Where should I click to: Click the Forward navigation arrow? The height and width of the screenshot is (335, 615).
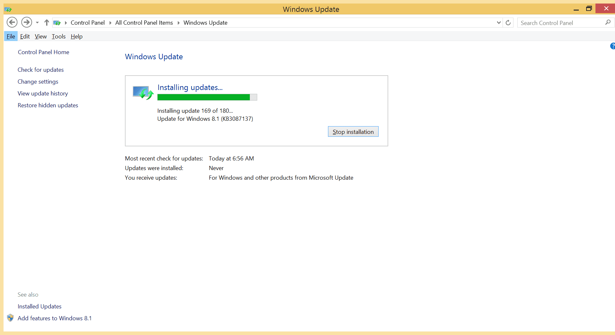[x=27, y=22]
